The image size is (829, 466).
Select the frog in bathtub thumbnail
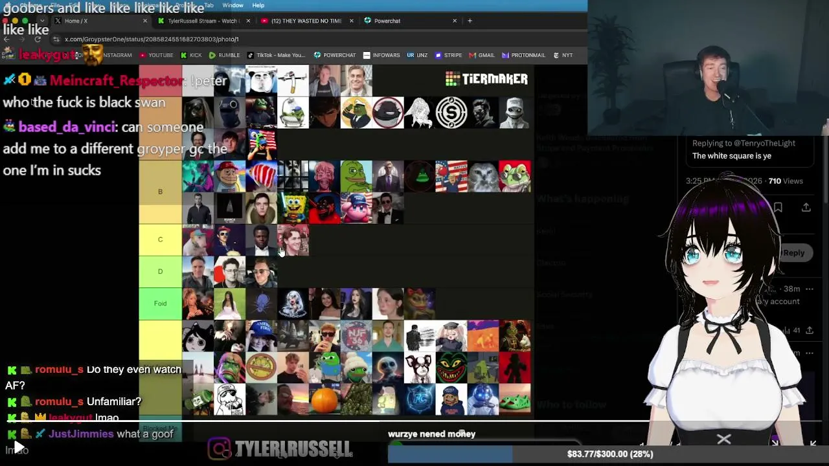293,113
